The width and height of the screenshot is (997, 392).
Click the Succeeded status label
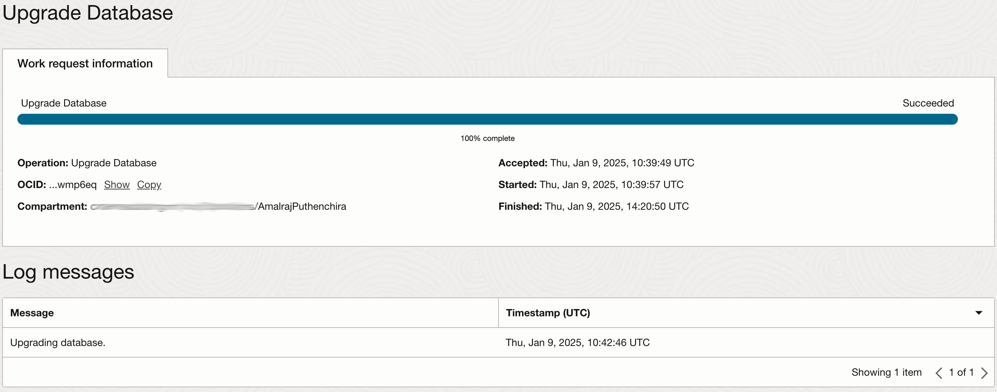(928, 103)
